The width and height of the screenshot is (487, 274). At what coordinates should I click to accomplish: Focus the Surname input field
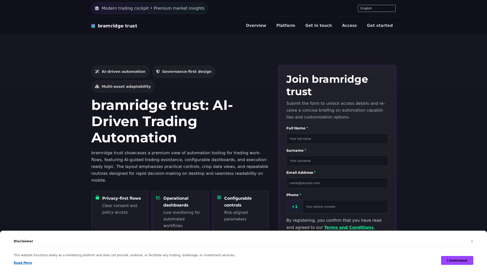[337, 161]
